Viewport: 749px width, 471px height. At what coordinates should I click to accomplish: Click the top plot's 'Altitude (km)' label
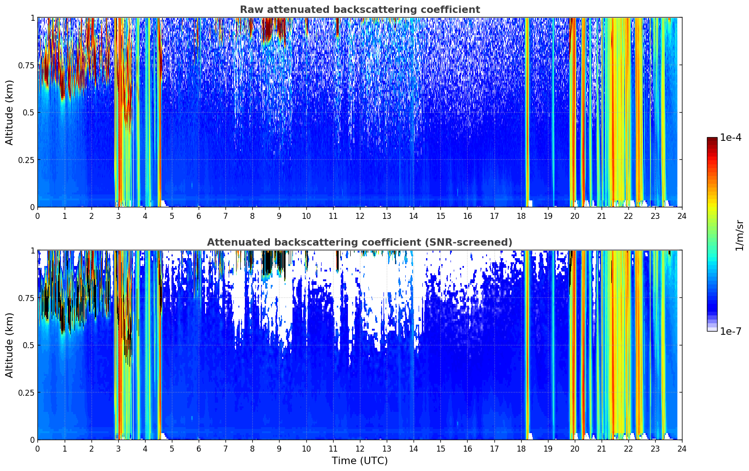(x=10, y=112)
